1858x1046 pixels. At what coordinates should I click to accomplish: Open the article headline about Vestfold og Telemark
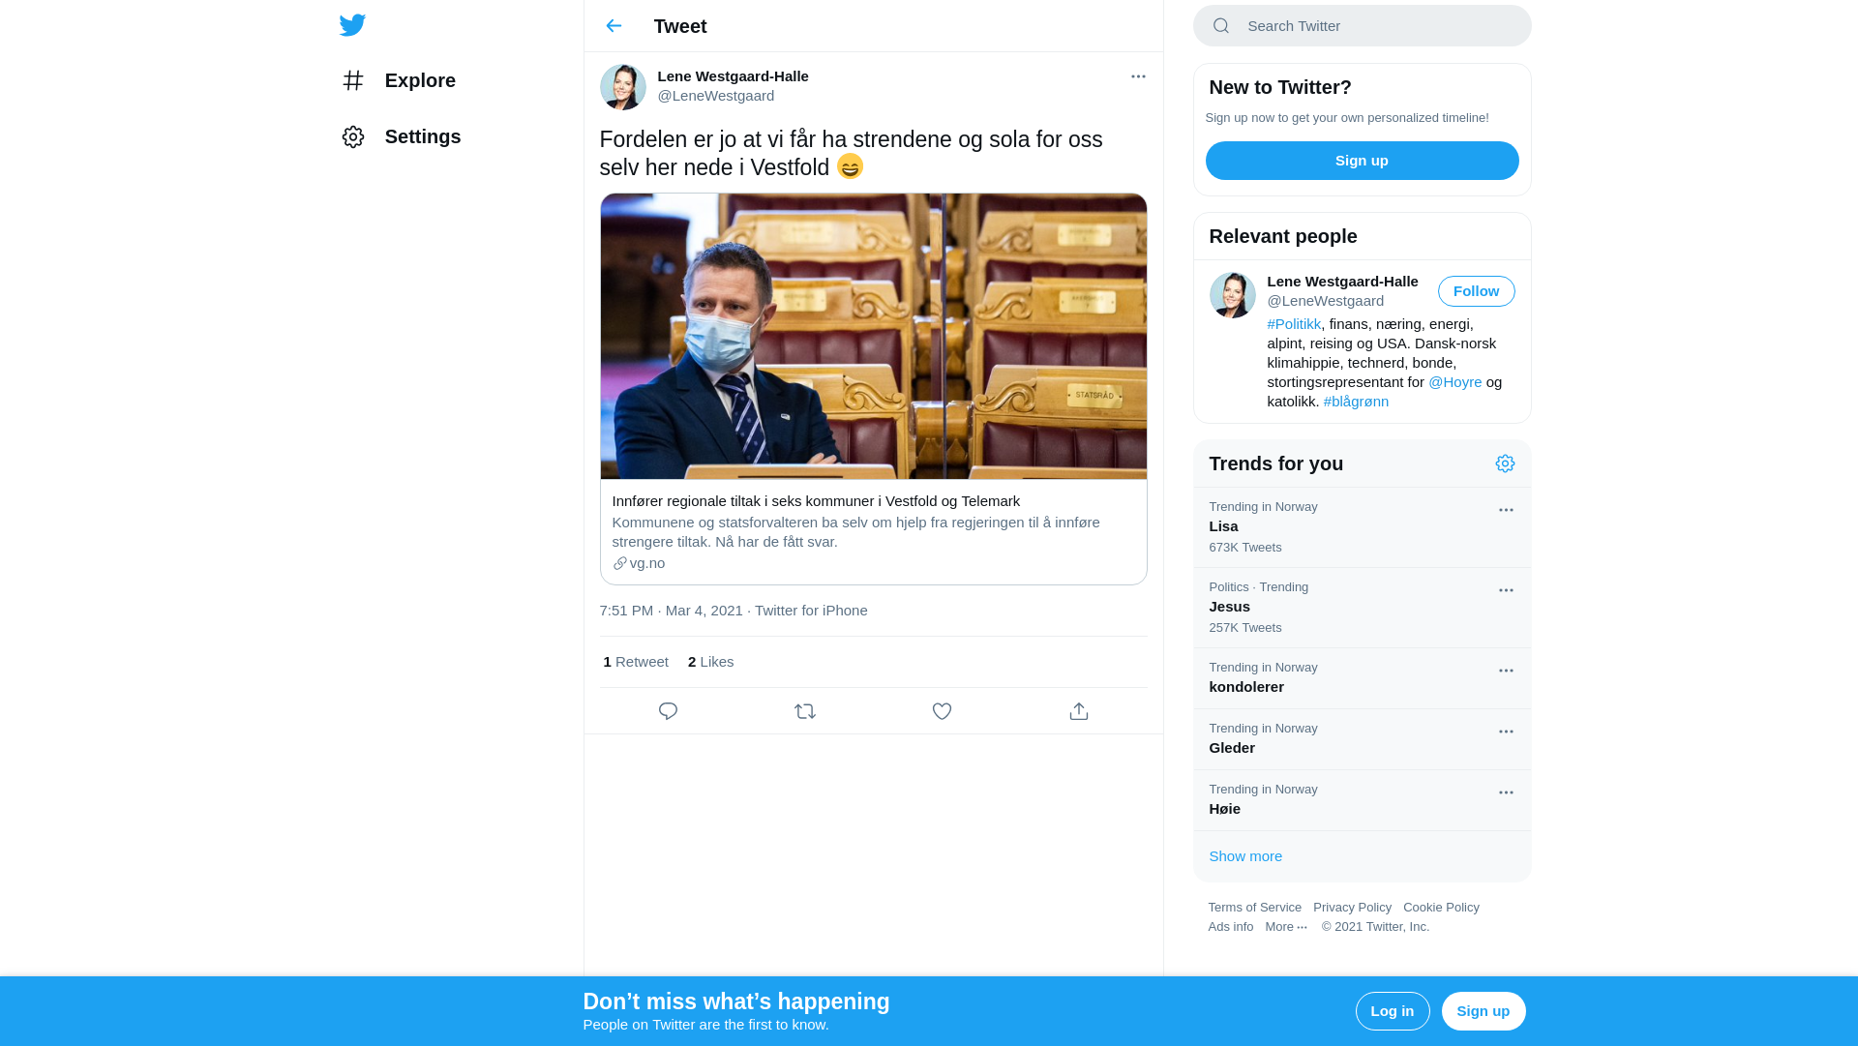[816, 501]
